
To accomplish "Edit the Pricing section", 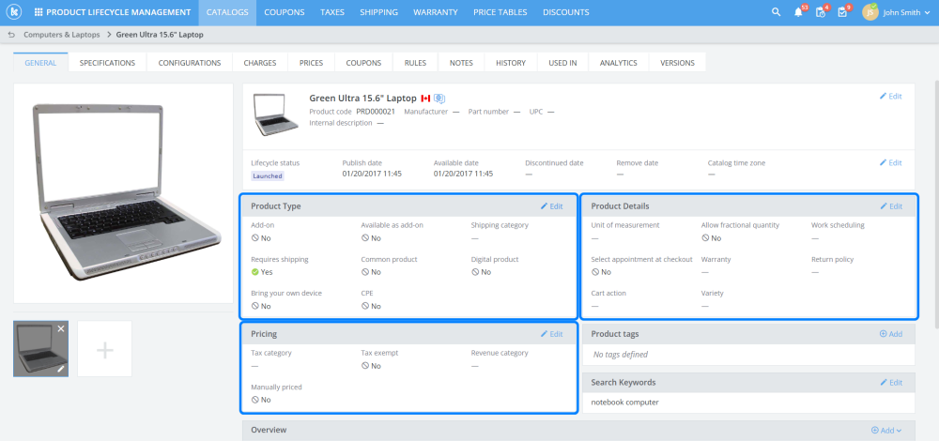I will tap(551, 334).
